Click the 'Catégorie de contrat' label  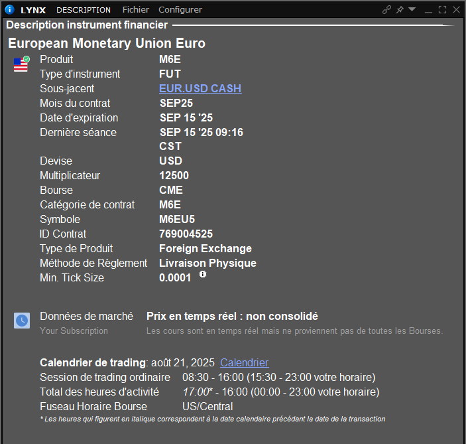[x=87, y=205]
